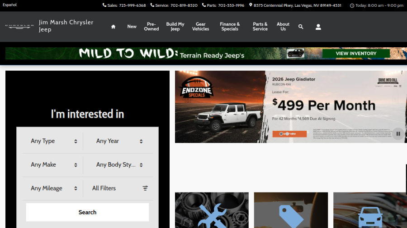Expand the Any Year dropdown
This screenshot has height=228, width=407.
[x=119, y=141]
